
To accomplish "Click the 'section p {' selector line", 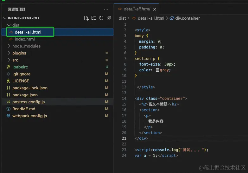I will 147,58.
